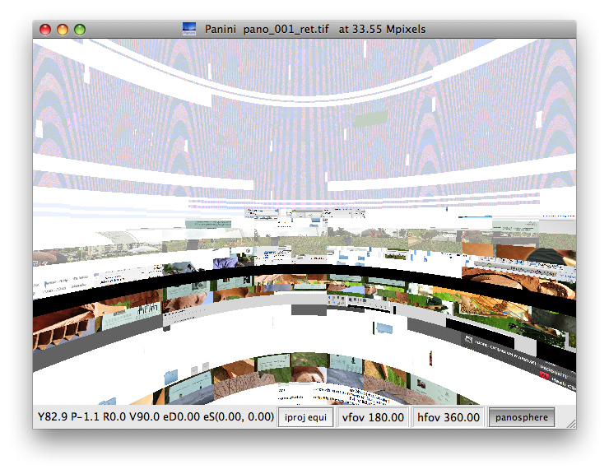Click the small red icon in the panorama
Viewport: 609px width, 474px height.
(x=544, y=375)
